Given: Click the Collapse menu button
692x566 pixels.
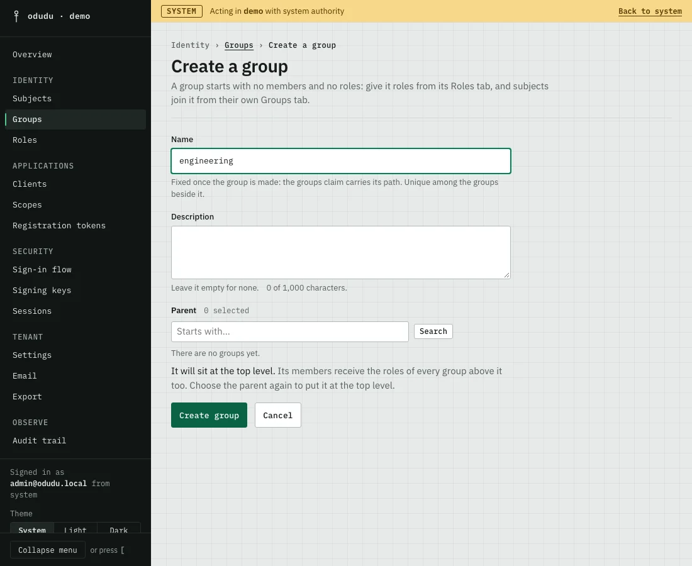Looking at the screenshot, I should pyautogui.click(x=48, y=550).
